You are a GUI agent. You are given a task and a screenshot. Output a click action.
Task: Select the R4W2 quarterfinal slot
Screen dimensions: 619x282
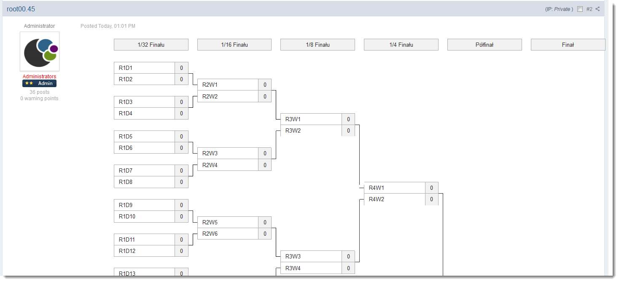pyautogui.click(x=394, y=200)
